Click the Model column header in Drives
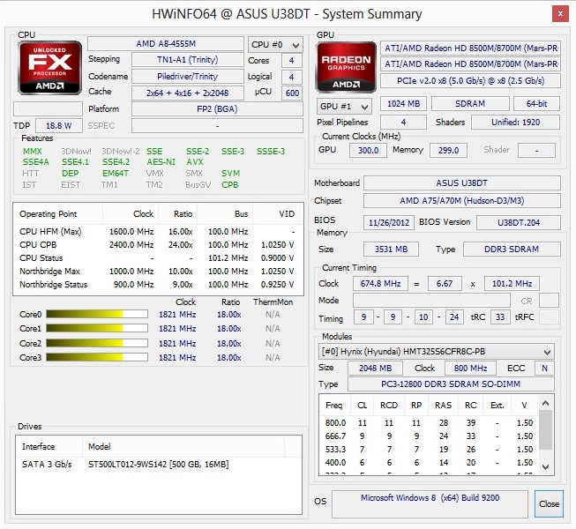The image size is (576, 529). point(183,447)
